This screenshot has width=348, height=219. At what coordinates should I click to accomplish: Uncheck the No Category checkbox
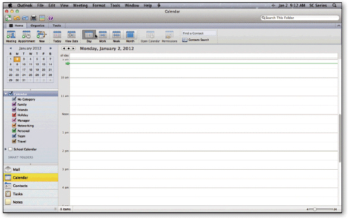click(x=14, y=99)
